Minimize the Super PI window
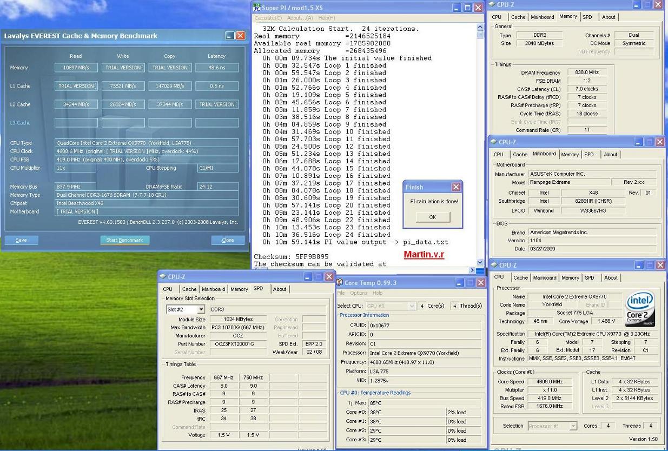This screenshot has width=668, height=451. [x=458, y=8]
